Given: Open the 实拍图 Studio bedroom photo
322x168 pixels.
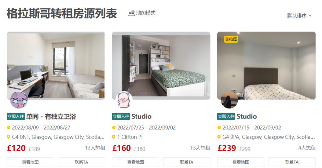Looking at the screenshot, I should click(266, 66).
